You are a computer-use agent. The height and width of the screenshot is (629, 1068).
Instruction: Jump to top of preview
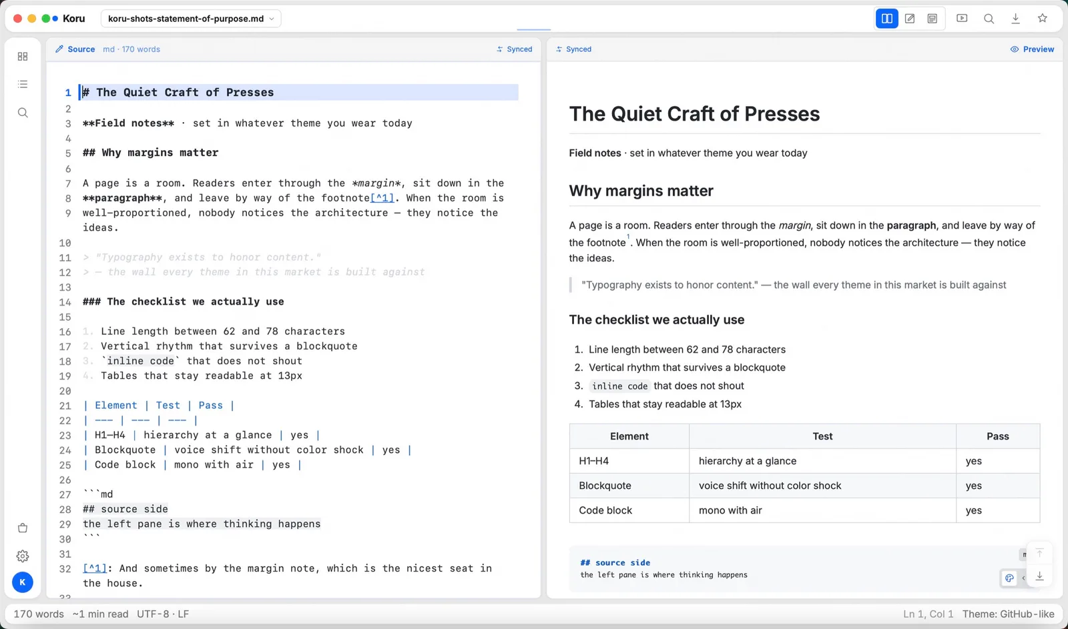click(x=1039, y=554)
